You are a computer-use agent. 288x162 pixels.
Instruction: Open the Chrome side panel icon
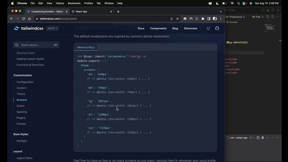coord(209,19)
